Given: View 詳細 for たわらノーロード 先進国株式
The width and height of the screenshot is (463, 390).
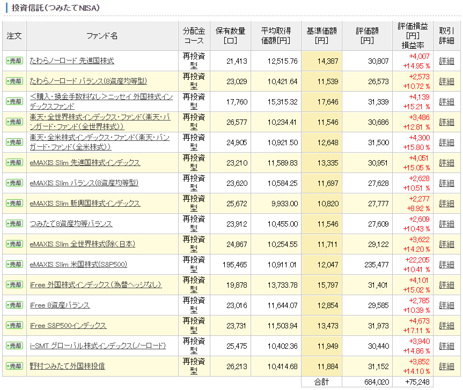Looking at the screenshot, I should 446,61.
